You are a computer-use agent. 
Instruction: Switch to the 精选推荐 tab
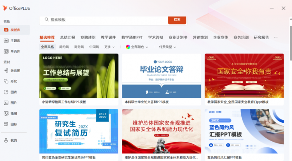pyautogui.click(x=47, y=37)
